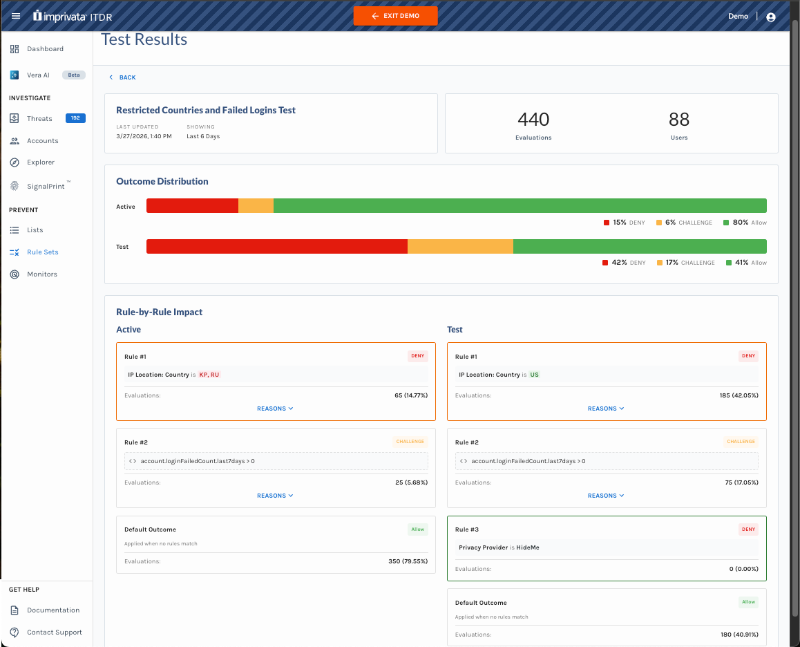Click the page vertical scrollbar
The width and height of the screenshot is (800, 647).
[795, 317]
